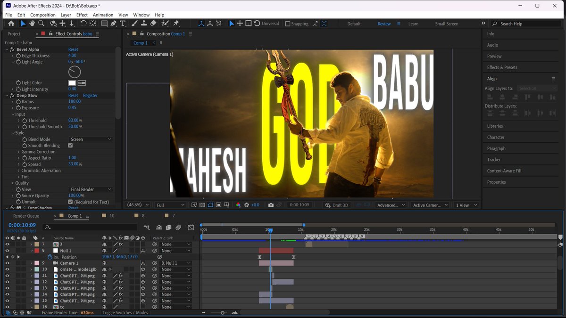This screenshot has height=318, width=566.
Task: Open magnification dropdown showing 46.6%
Action: click(138, 205)
